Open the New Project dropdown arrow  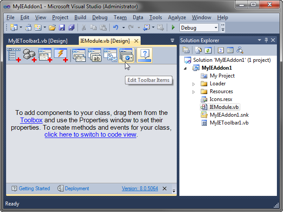coord(21,27)
